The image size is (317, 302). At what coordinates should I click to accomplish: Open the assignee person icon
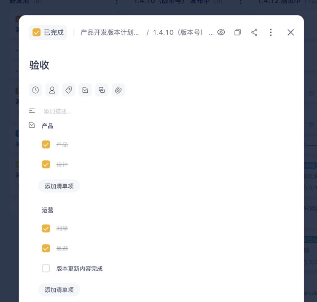[52, 90]
